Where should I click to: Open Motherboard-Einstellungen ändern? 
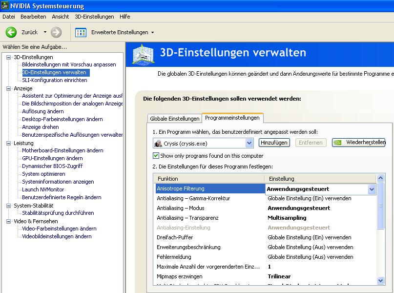tap(62, 150)
